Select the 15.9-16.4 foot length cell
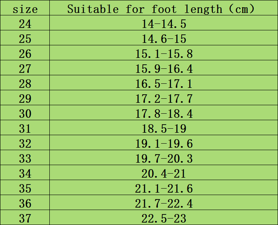 point(163,69)
